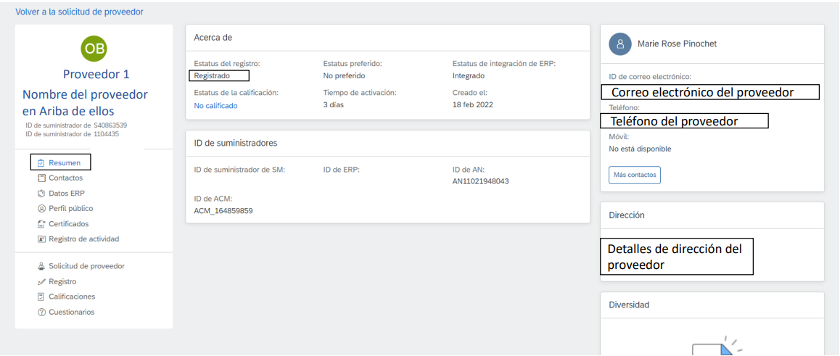The height and width of the screenshot is (356, 840).
Task: Click the Resumen clipboard icon
Action: [41, 162]
